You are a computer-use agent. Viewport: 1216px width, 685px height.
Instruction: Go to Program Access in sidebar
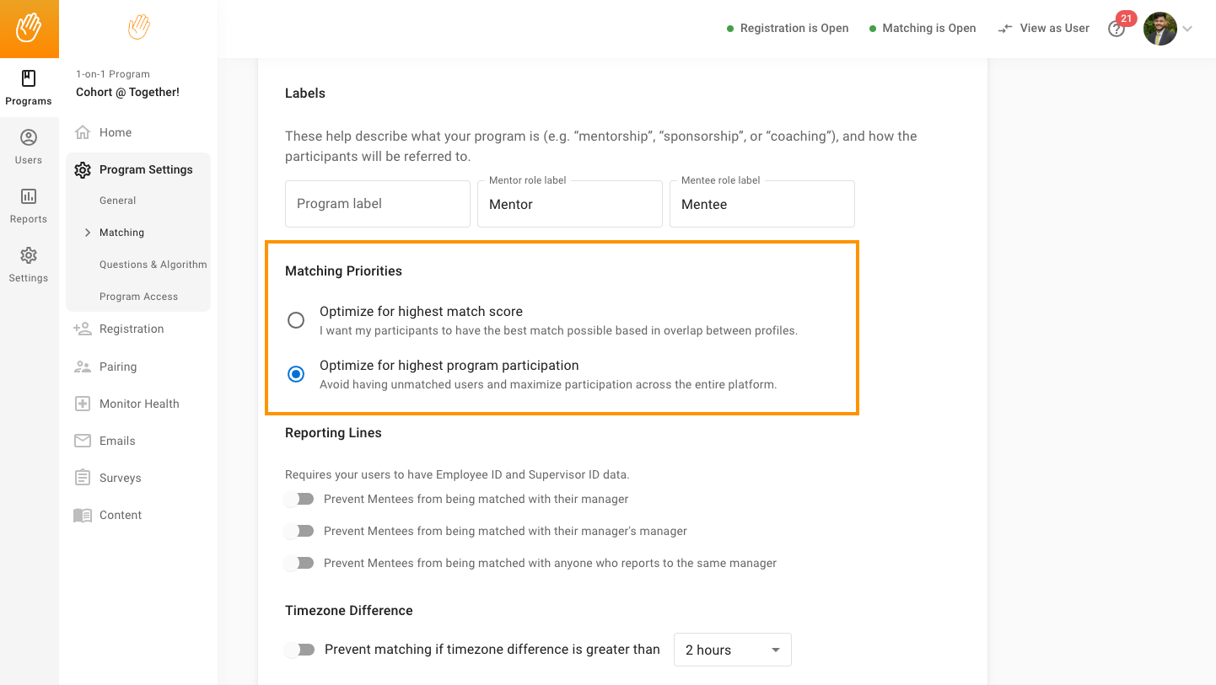(138, 297)
